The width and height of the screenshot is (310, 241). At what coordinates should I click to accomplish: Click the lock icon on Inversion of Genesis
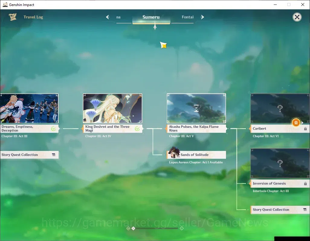point(305,183)
